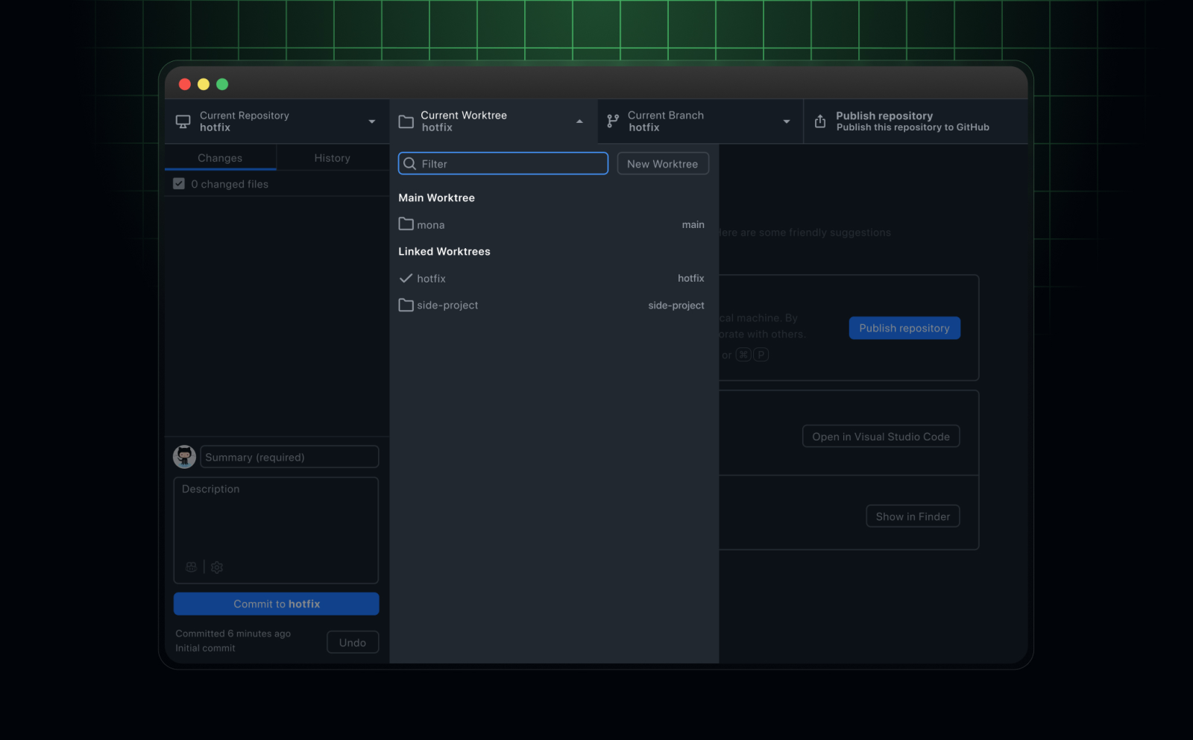Switch to the Changes tab

tap(220, 158)
